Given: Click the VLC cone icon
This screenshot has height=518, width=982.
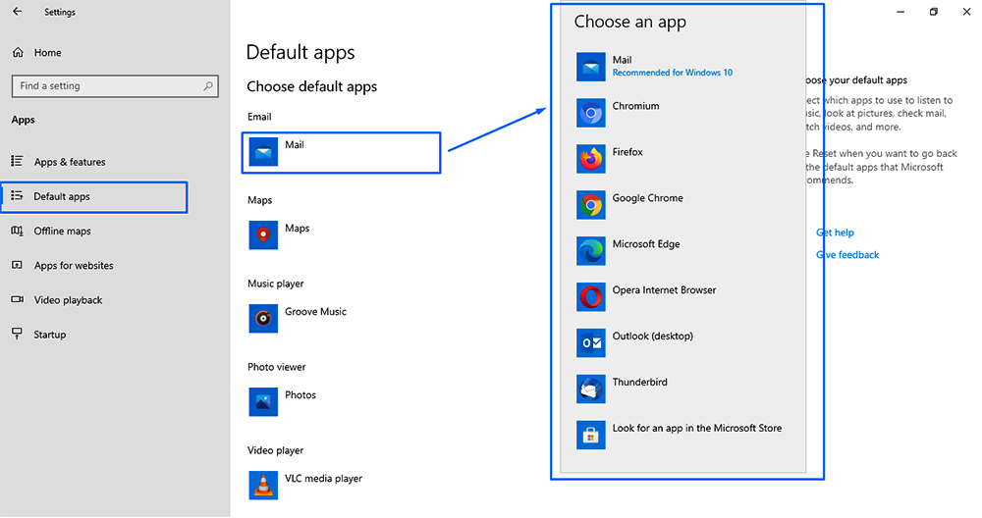Looking at the screenshot, I should 263,485.
